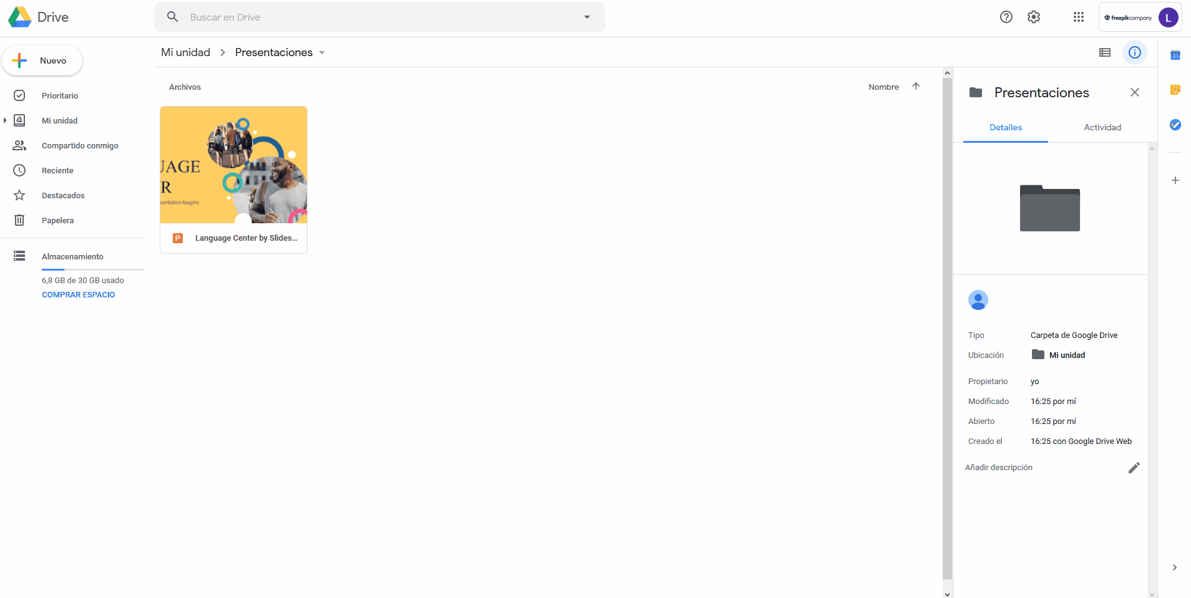Open the help question mark icon
The width and height of the screenshot is (1191, 598).
click(1006, 17)
